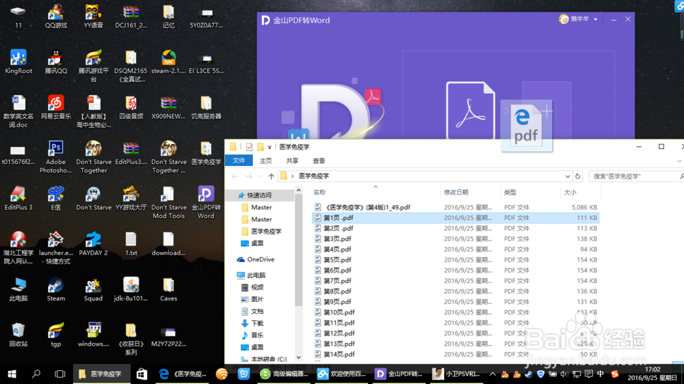684x384 pixels.
Task: Open the EditPlus 3 desktop icon
Action: (18, 198)
